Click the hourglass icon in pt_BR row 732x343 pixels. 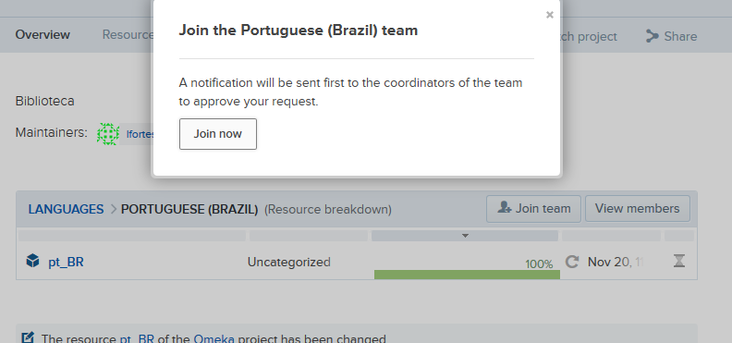click(679, 261)
